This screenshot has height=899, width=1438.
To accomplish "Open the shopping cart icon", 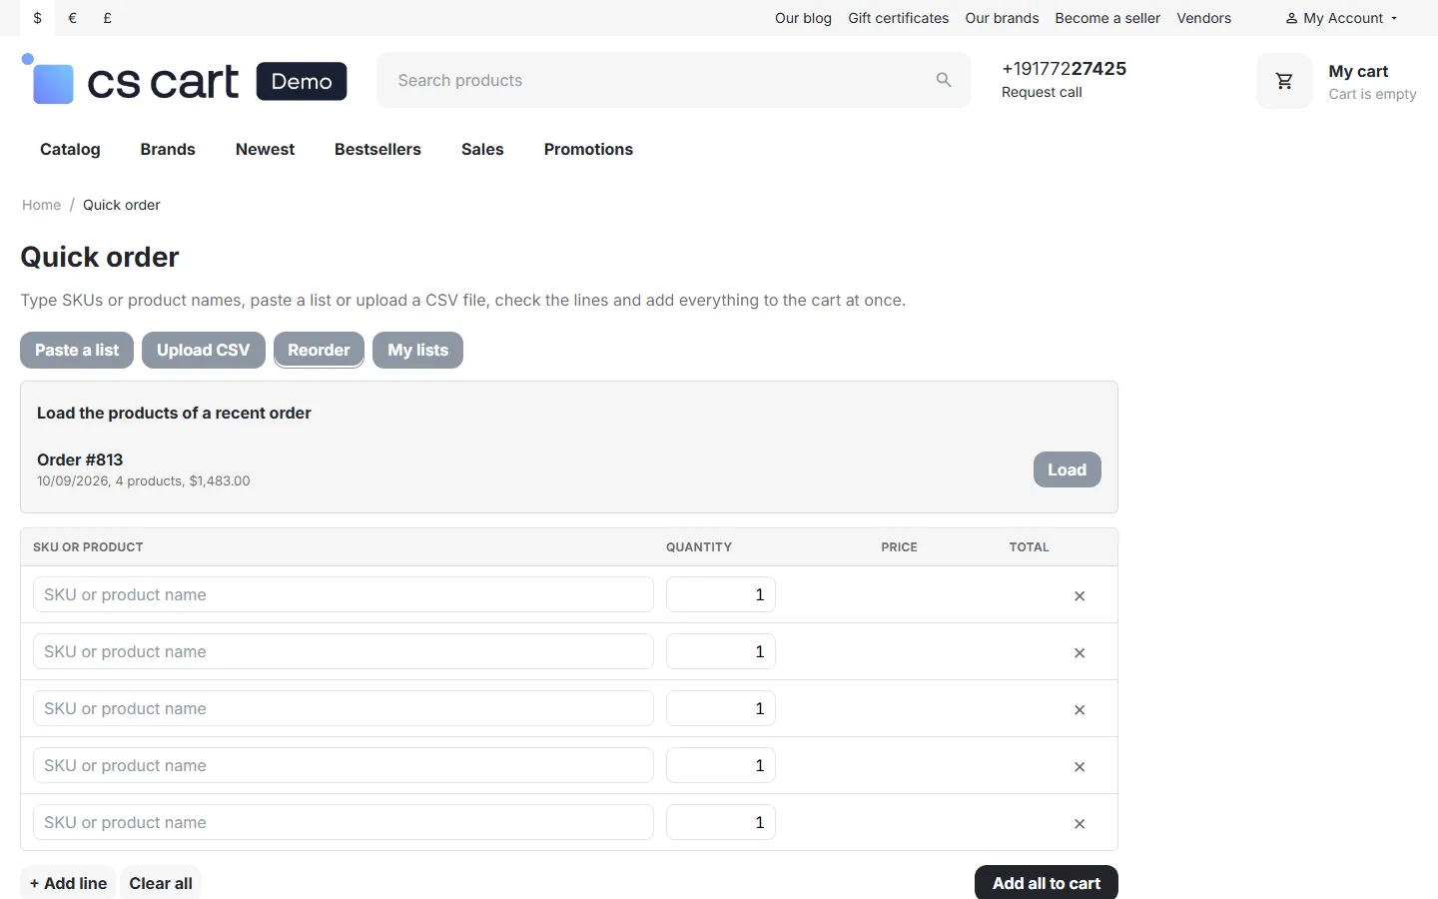I will click(1284, 81).
